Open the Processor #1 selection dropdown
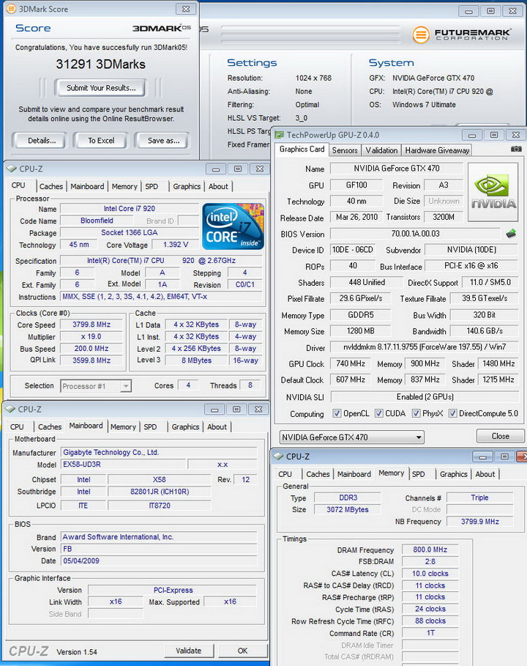This screenshot has height=666, width=527. click(96, 386)
